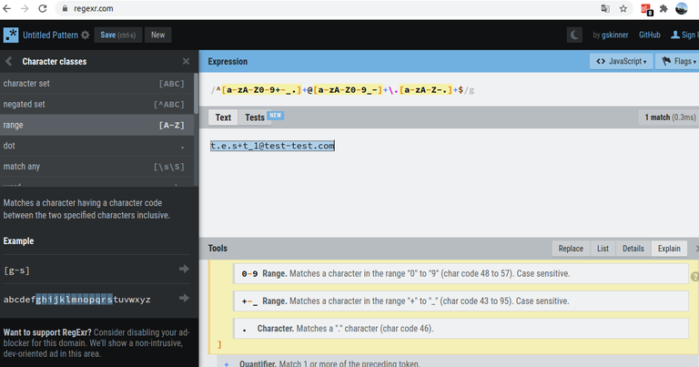Click the 1 match result indicator
Image resolution: width=699 pixels, height=367 pixels.
click(670, 117)
